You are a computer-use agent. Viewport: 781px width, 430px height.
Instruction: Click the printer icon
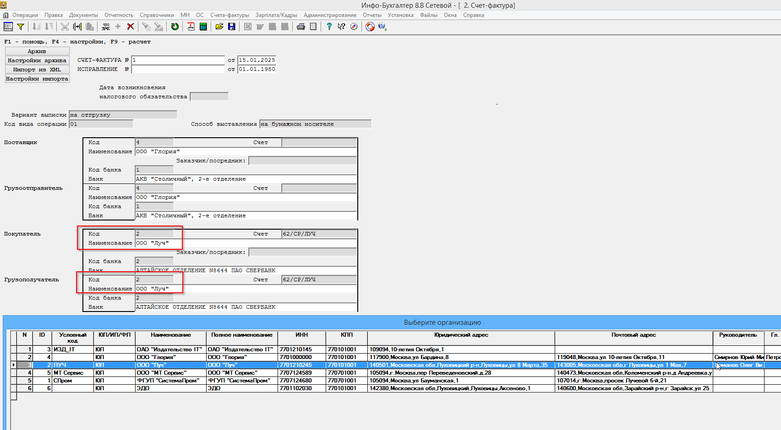(x=300, y=27)
